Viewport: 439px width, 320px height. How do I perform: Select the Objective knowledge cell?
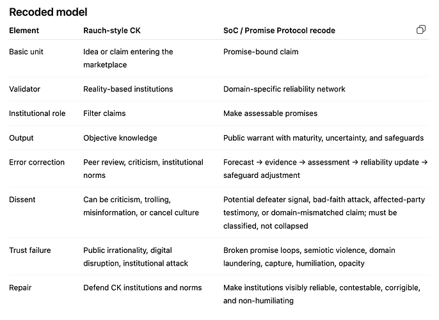coord(120,138)
